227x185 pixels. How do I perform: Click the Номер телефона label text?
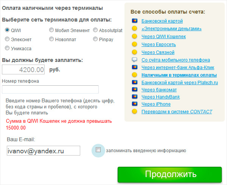pos(20,81)
